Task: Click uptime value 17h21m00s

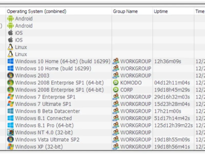Action: tap(168, 111)
